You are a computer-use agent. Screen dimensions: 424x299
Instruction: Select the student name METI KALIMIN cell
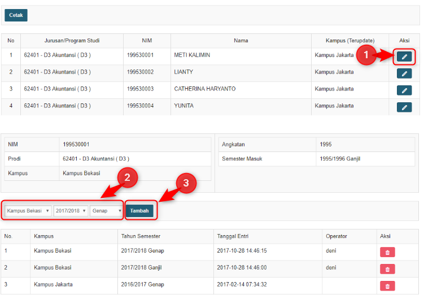coord(192,55)
